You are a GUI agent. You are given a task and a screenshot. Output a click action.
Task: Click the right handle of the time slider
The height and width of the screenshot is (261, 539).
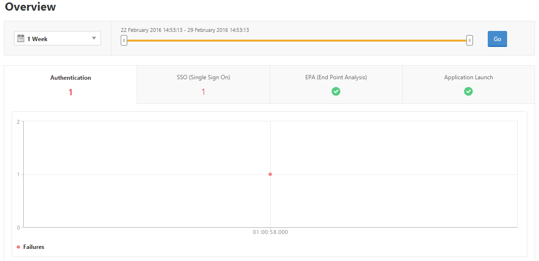469,40
